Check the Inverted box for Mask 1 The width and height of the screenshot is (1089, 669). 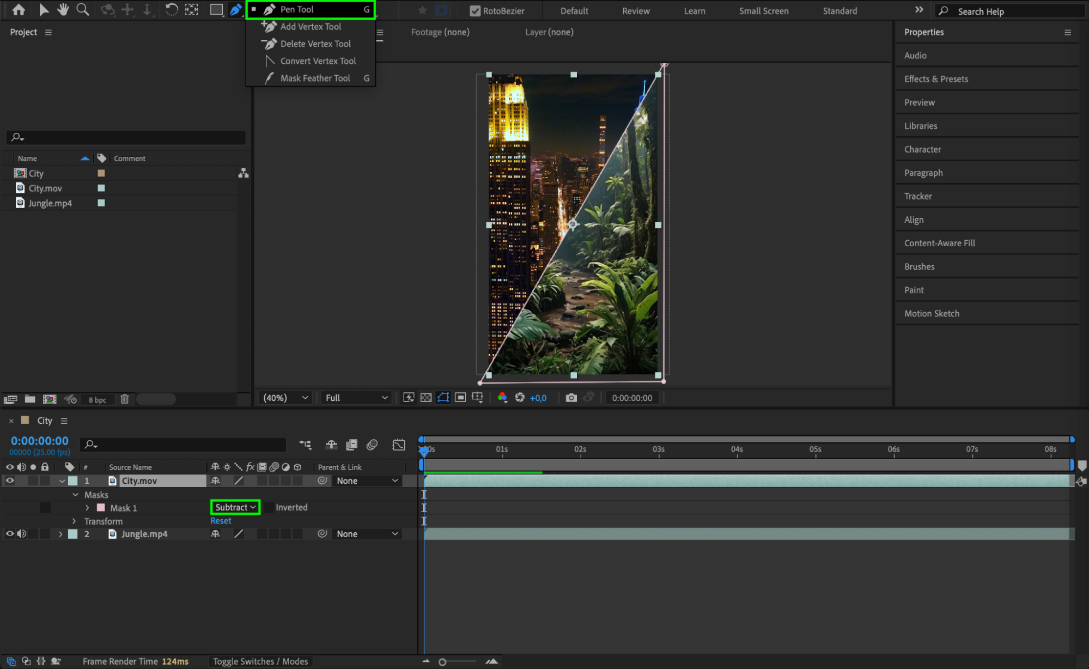click(x=269, y=508)
